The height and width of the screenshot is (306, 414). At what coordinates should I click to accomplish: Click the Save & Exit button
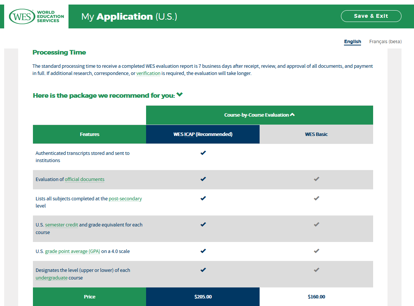pos(371,16)
